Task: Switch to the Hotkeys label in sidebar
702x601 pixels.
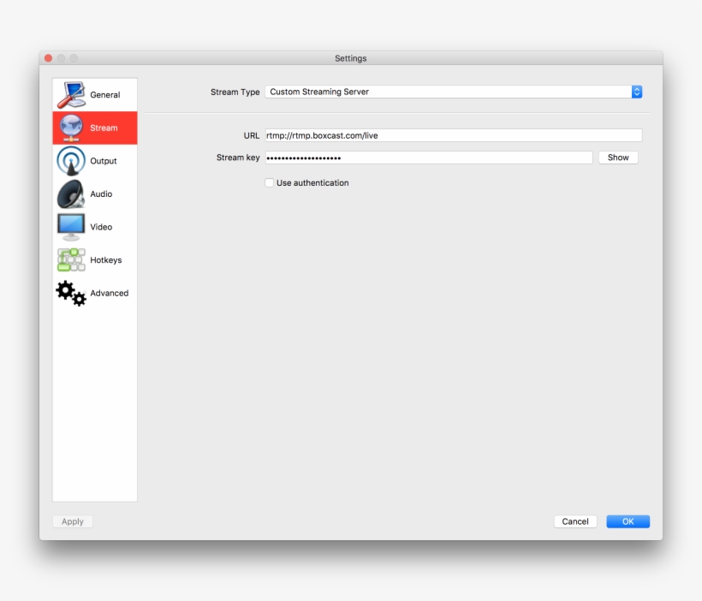Action: point(106,260)
